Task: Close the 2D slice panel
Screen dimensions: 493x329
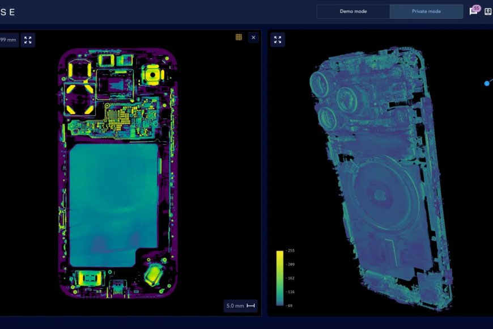Action: click(x=253, y=37)
